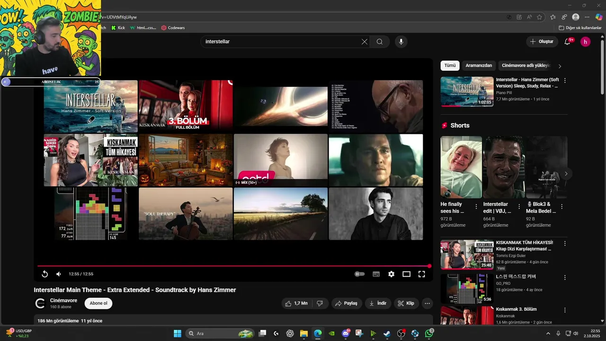Screen dimensions: 606x341
Task: Open the 'h' account avatar menu
Action: click(x=586, y=42)
